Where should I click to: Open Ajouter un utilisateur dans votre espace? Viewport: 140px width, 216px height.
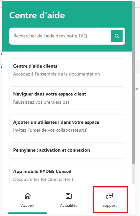(67, 126)
